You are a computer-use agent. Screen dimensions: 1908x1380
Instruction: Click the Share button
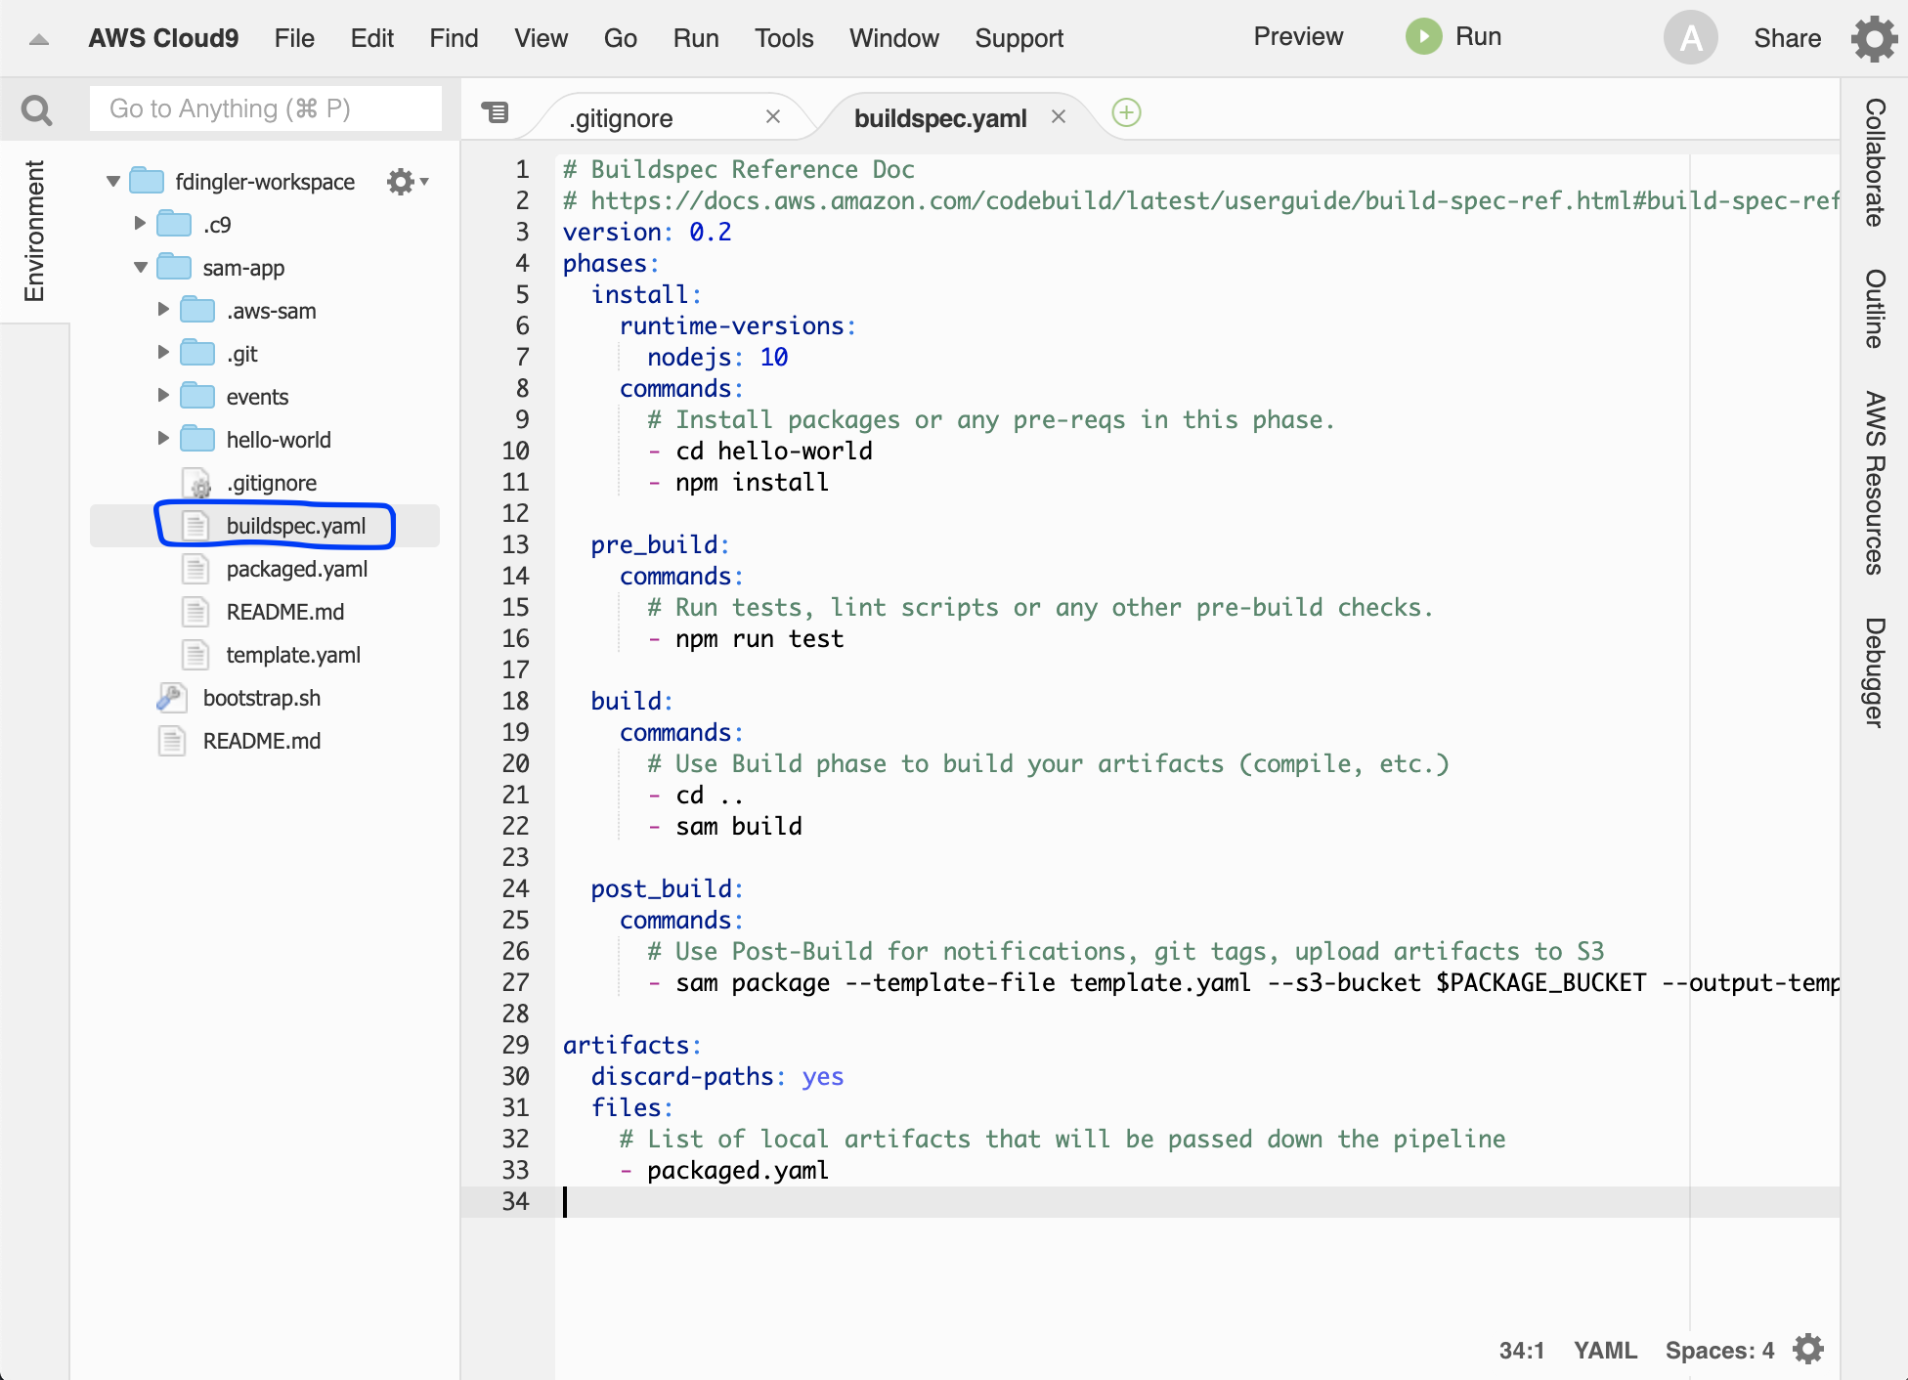click(x=1786, y=38)
